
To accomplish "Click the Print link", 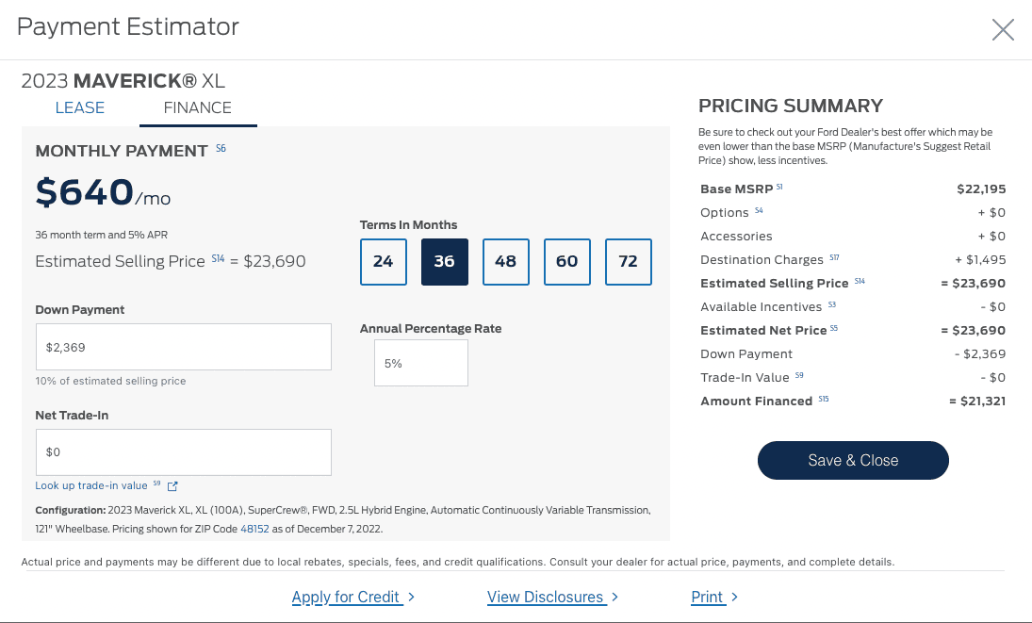I will click(707, 597).
